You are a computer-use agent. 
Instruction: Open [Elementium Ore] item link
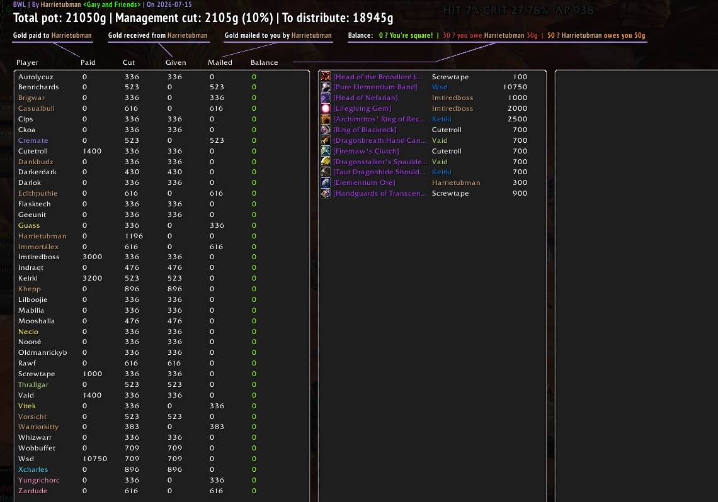click(364, 182)
